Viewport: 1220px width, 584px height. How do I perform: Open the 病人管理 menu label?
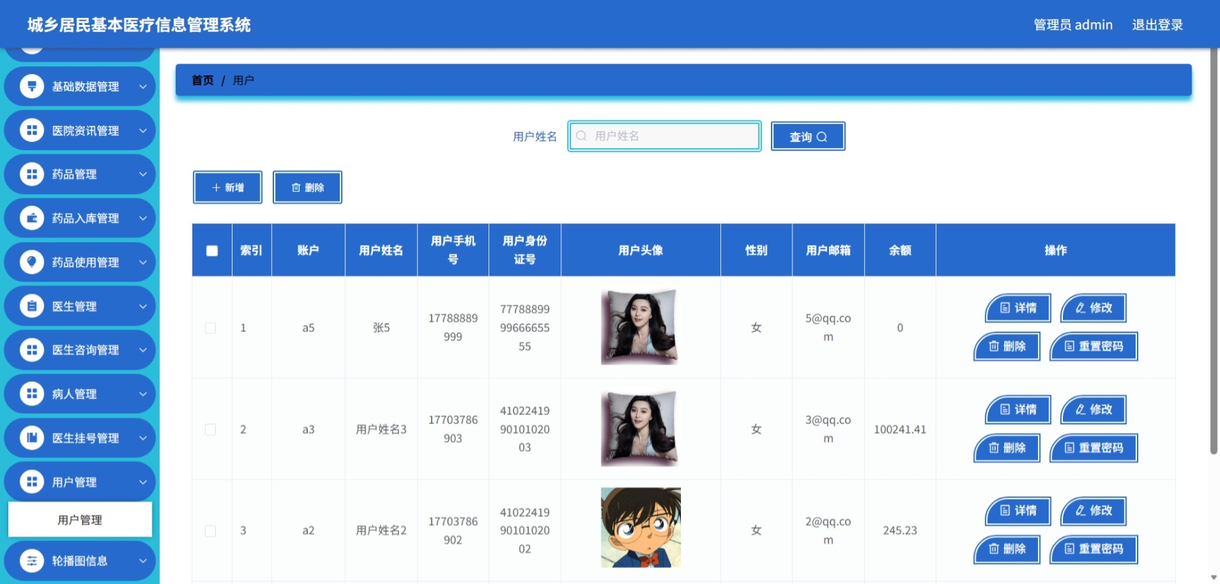point(74,394)
